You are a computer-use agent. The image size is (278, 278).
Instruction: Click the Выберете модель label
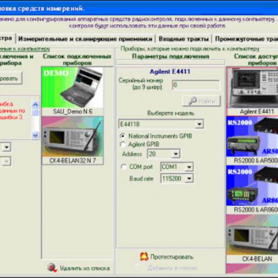pyautogui.click(x=171, y=113)
